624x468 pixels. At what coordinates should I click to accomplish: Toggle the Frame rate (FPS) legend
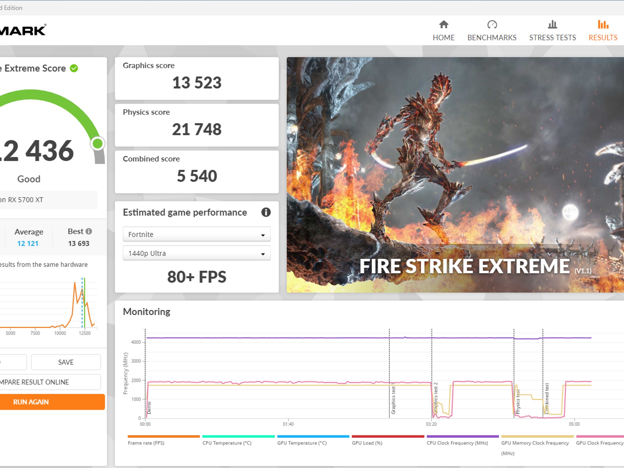point(146,443)
